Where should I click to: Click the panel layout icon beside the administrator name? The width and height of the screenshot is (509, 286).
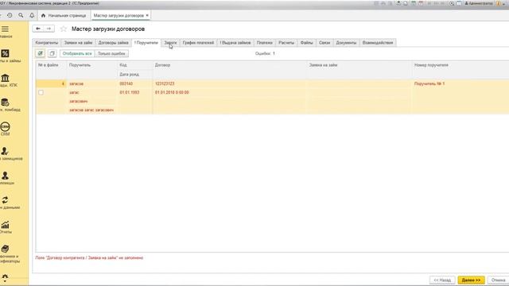(x=459, y=3)
